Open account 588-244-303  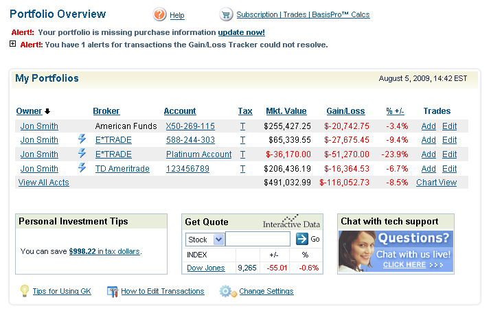click(x=190, y=140)
